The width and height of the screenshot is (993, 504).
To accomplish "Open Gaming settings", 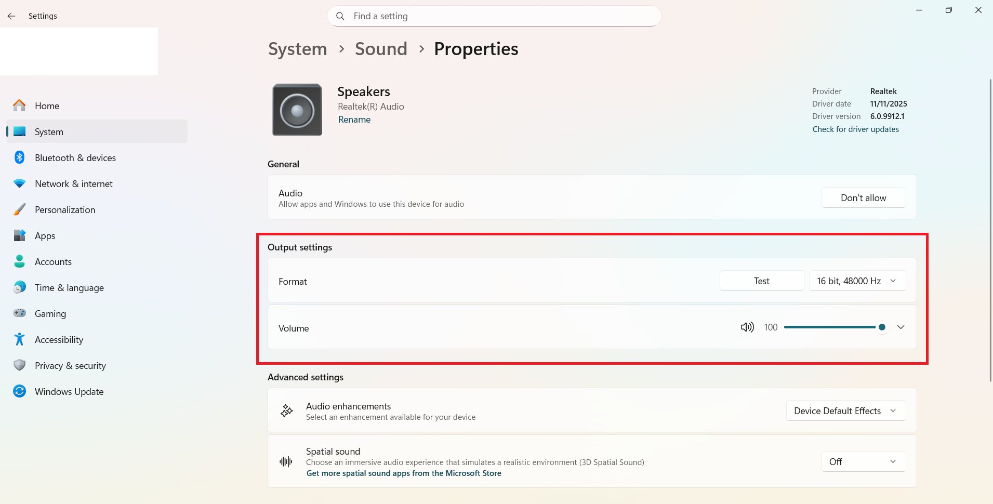I will pos(50,313).
